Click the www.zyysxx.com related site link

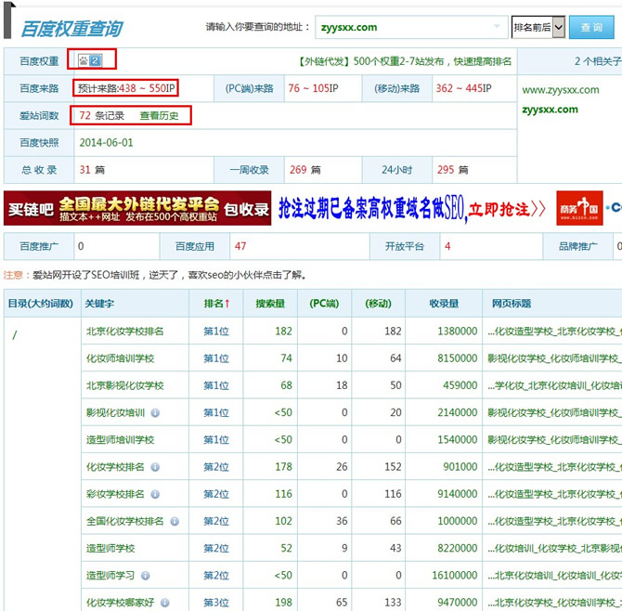point(560,90)
